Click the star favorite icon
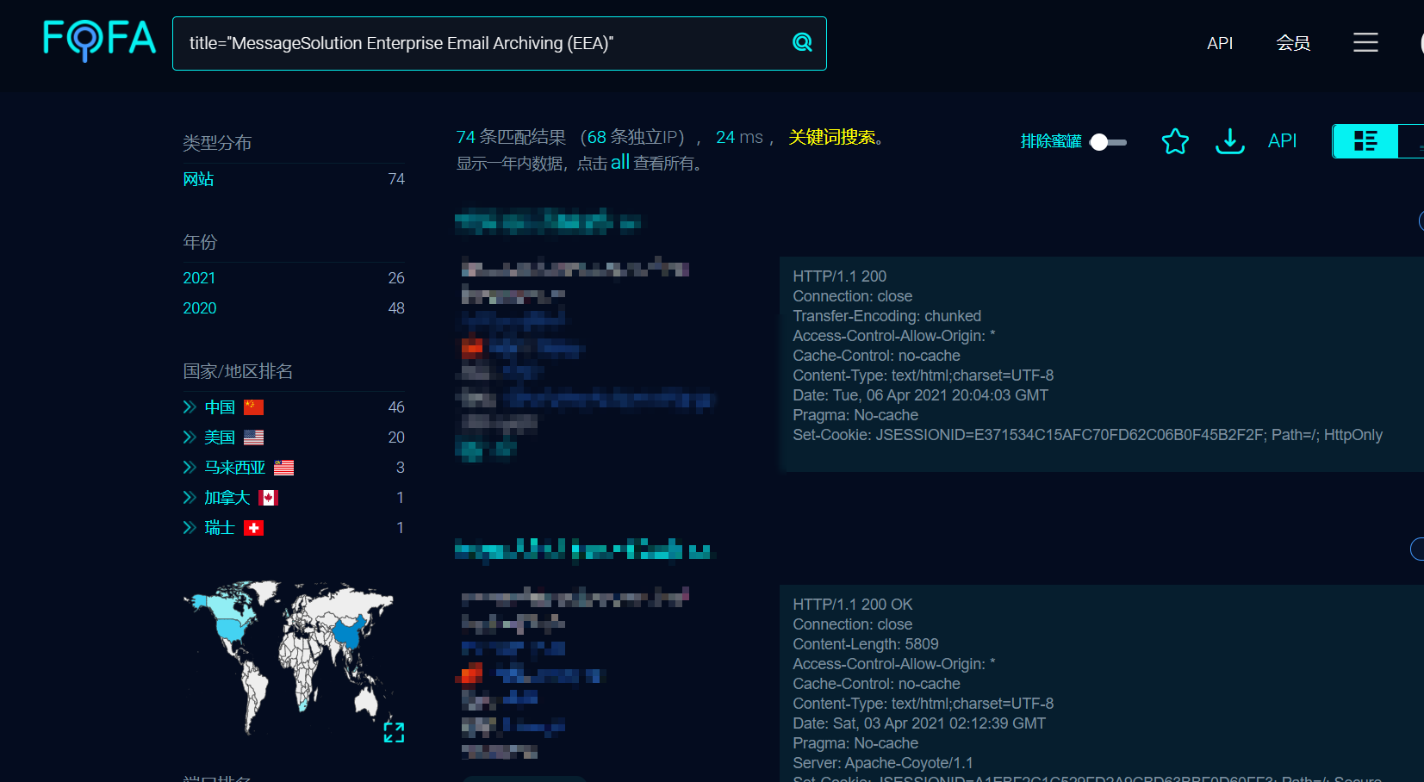Screen dimensions: 1424x782 (1175, 141)
